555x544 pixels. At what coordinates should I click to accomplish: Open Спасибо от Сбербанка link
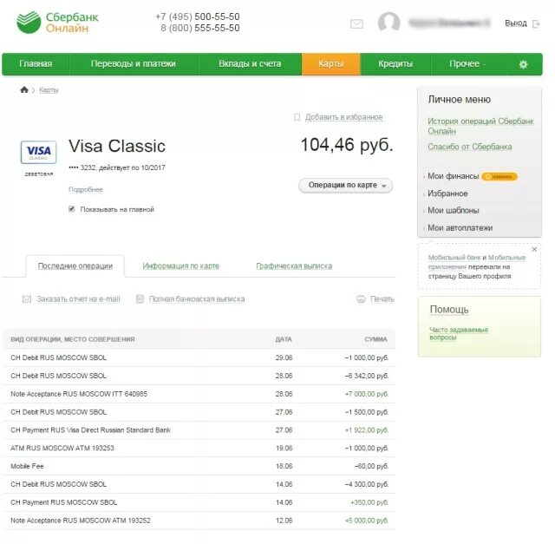pyautogui.click(x=470, y=147)
